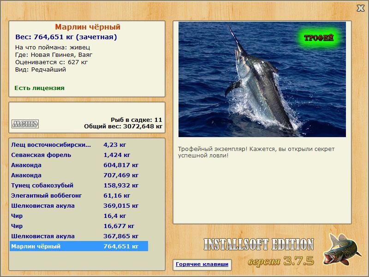Click the pike fish logo icon
The height and width of the screenshot is (277, 369).
(342, 249)
